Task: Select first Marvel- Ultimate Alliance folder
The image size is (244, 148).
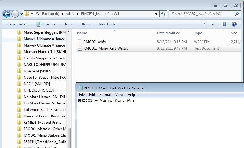Action: pyautogui.click(x=44, y=39)
